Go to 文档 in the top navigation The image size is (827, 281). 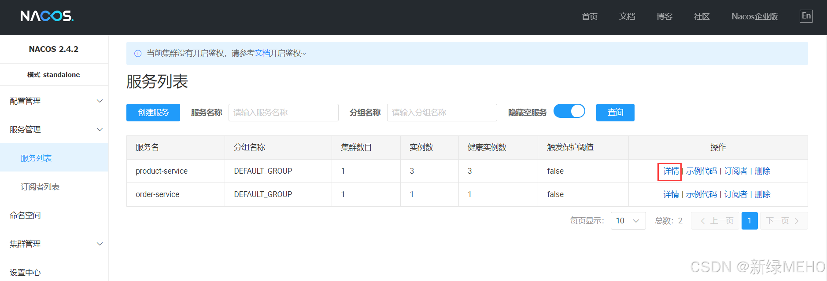point(627,17)
